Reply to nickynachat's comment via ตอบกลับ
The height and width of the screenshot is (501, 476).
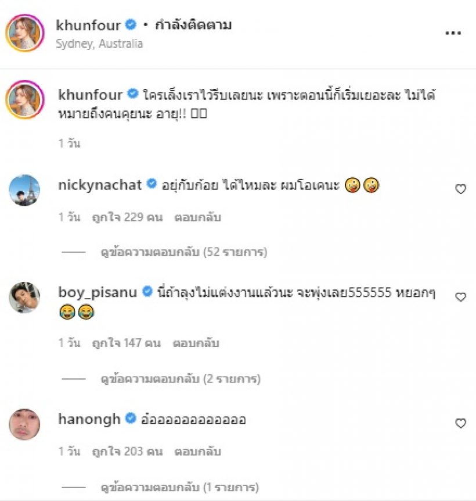pyautogui.click(x=198, y=217)
